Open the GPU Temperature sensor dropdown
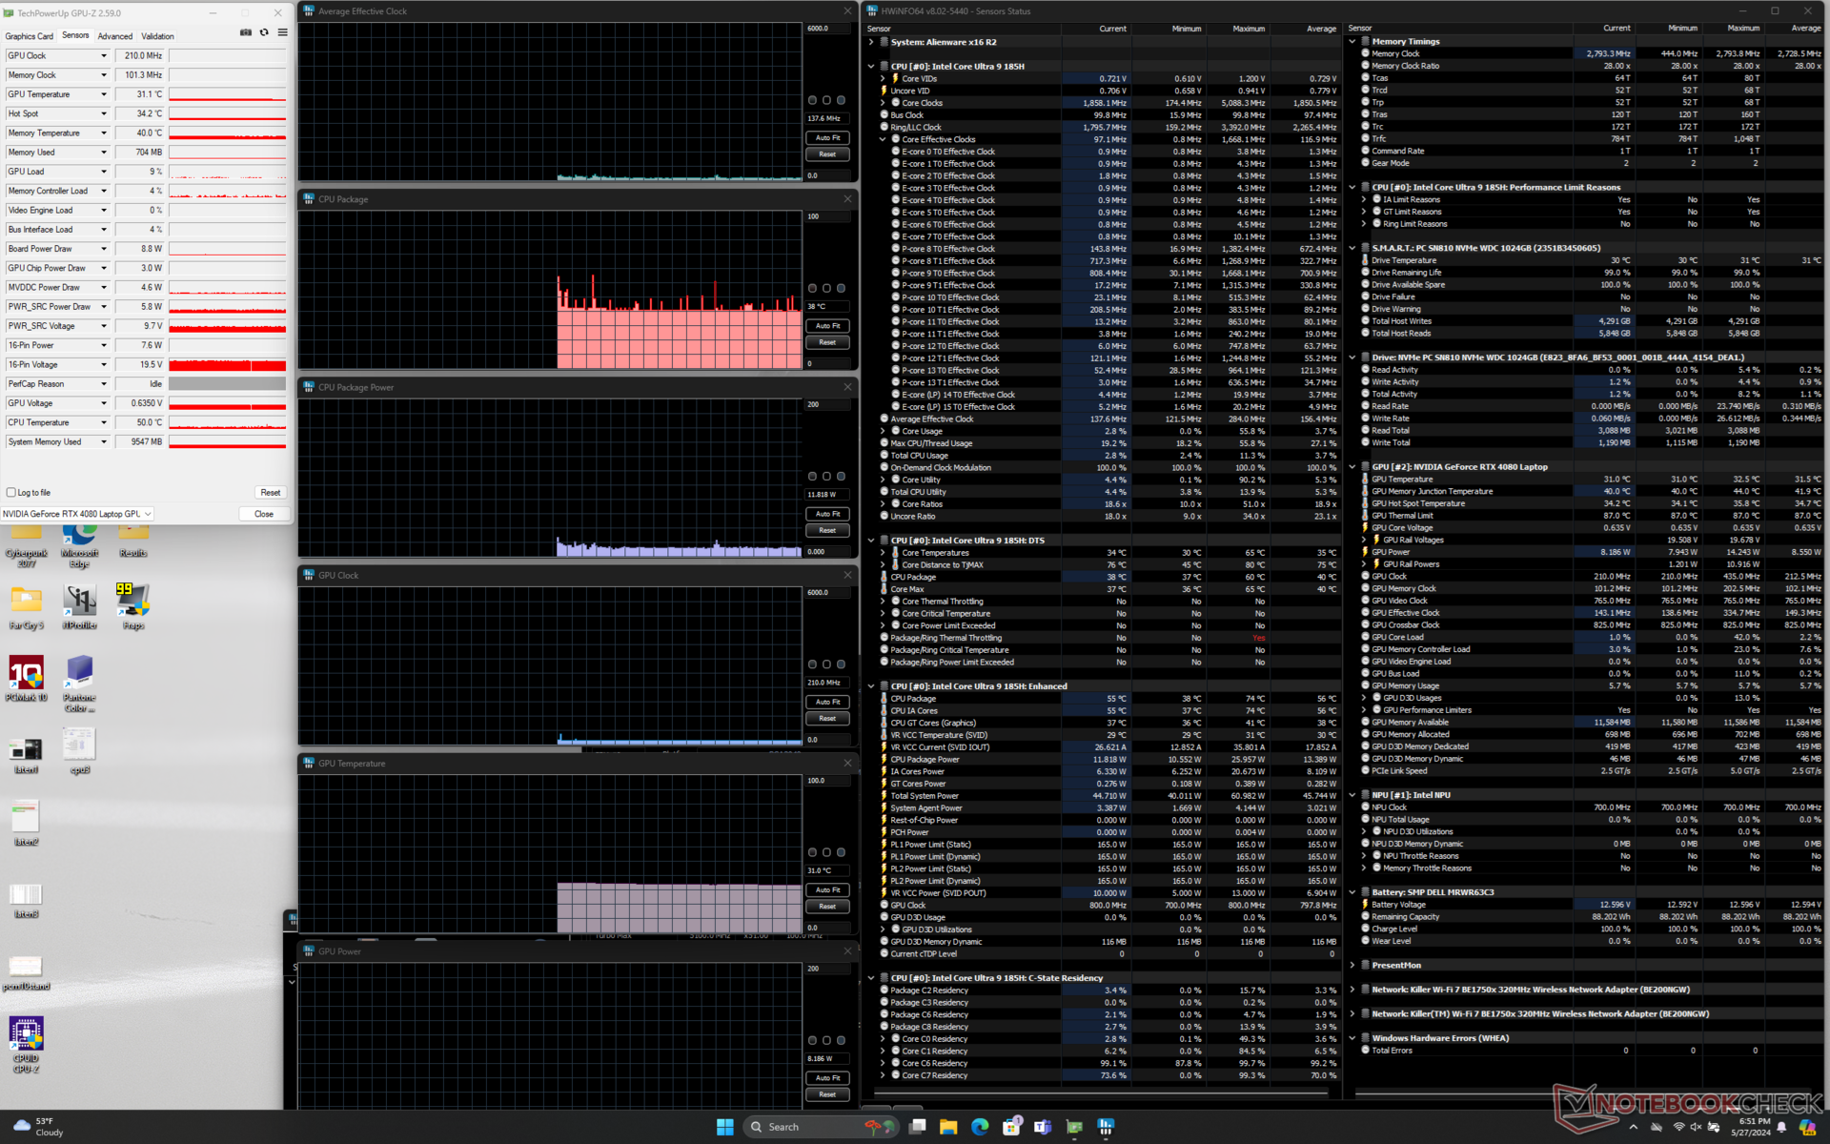Image resolution: width=1830 pixels, height=1144 pixels. tap(104, 94)
